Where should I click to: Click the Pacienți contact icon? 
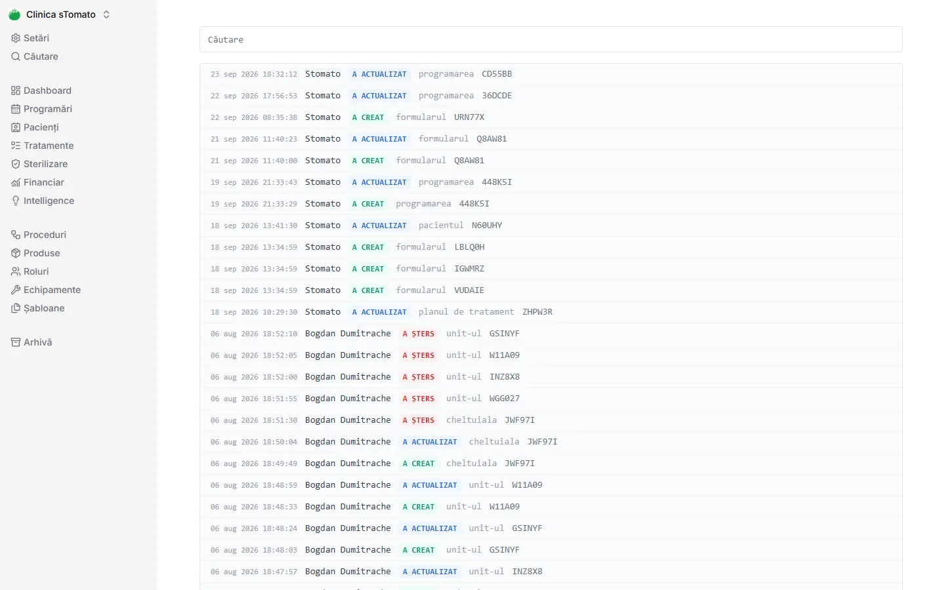click(x=16, y=127)
